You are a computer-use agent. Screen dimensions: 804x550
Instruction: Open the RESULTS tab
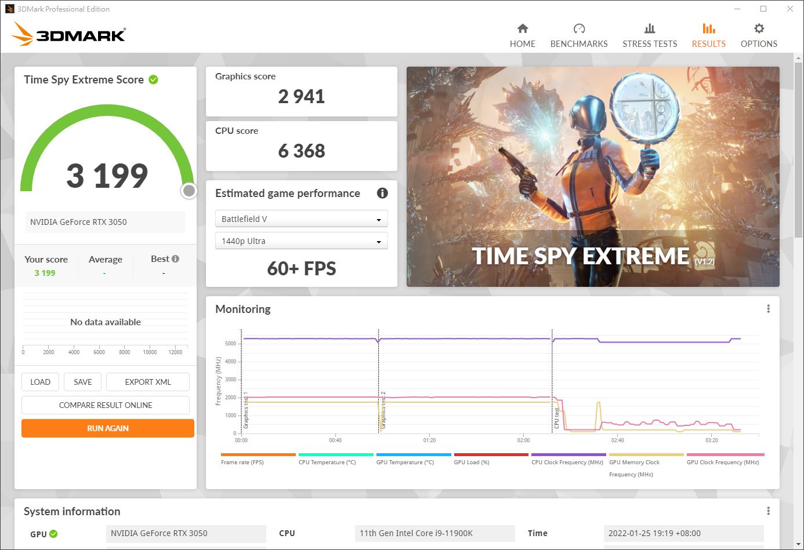click(708, 36)
